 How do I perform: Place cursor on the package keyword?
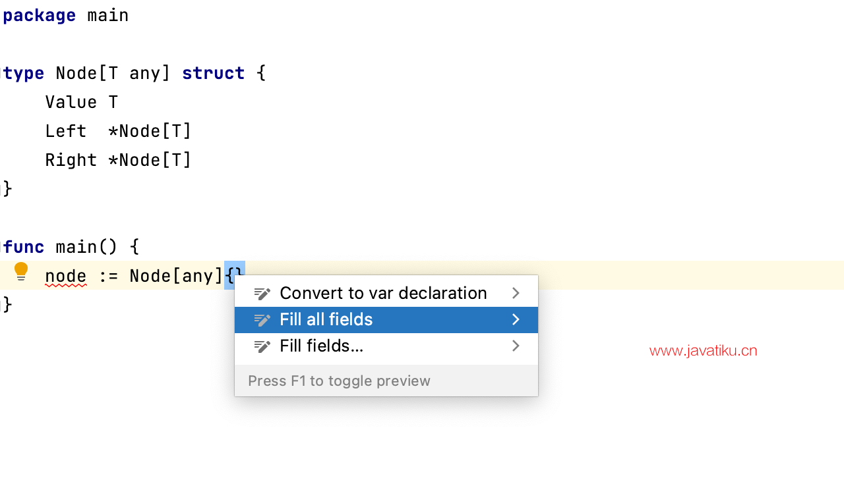[x=40, y=15]
